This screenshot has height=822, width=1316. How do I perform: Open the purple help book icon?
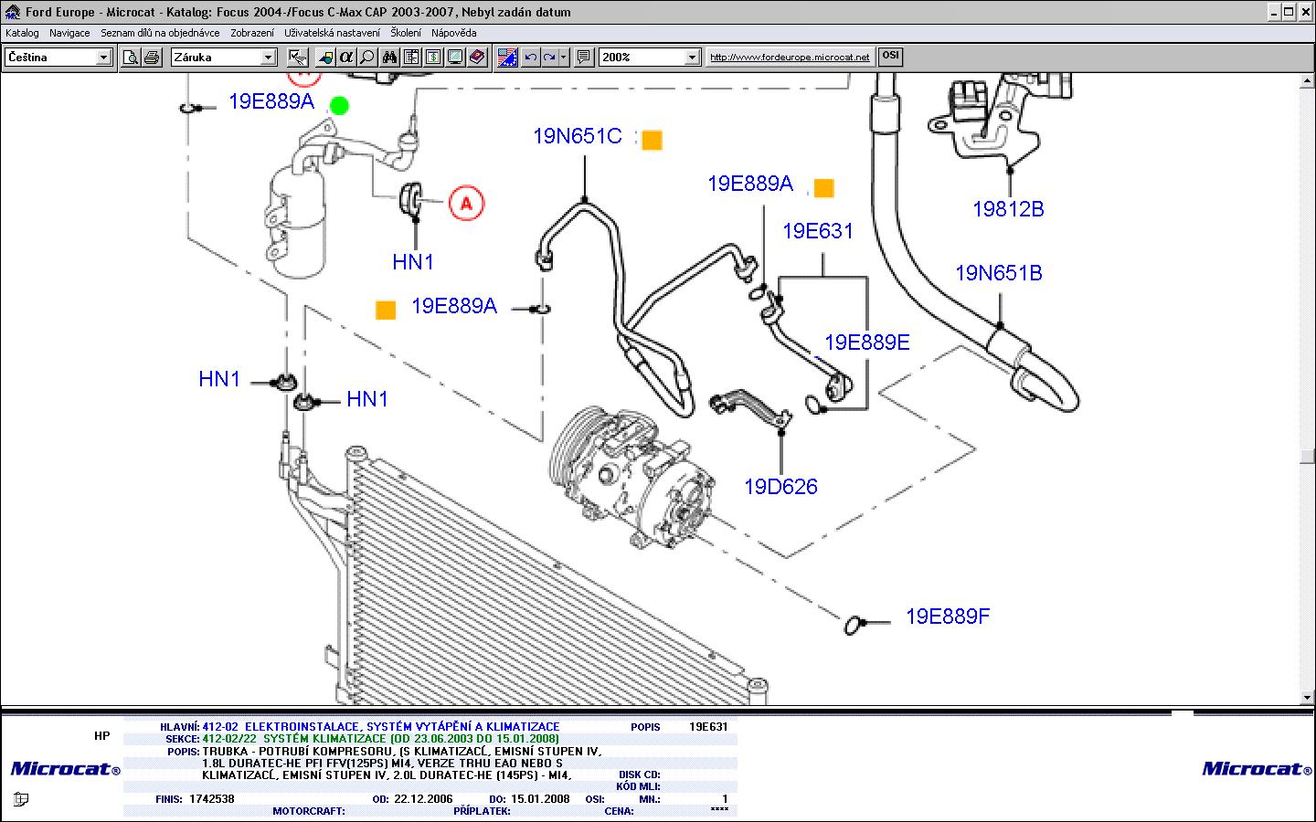[x=476, y=58]
